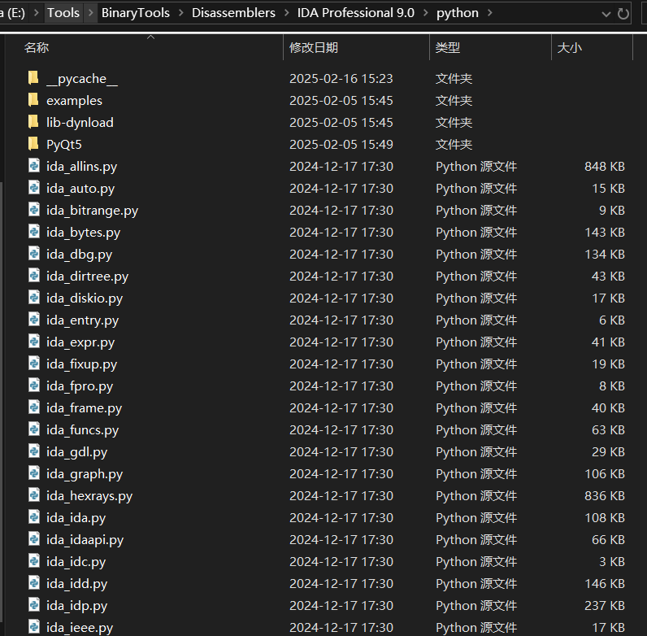
Task: Expand the chevron after BinaryTools breadcrumb
Action: (181, 13)
